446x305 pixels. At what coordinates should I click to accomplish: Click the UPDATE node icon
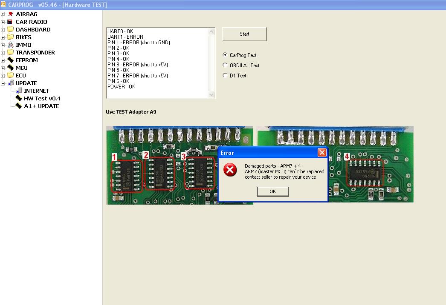pos(11,83)
